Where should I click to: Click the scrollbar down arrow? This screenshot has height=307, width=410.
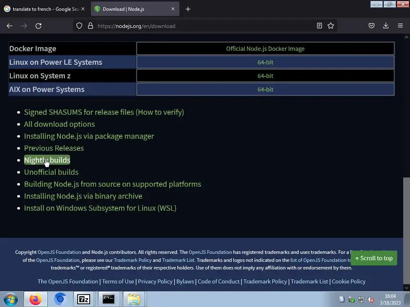[406, 288]
